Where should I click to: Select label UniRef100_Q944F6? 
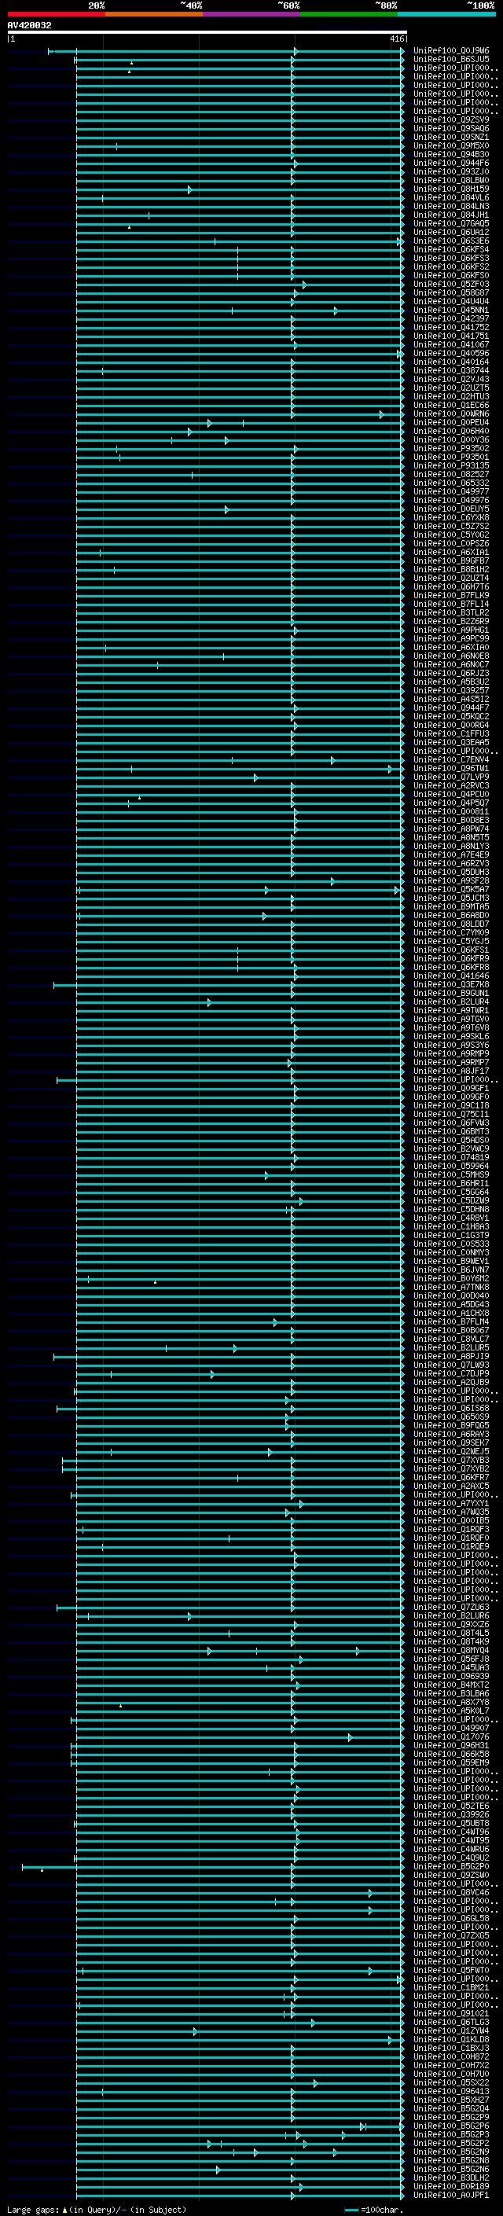pos(450,163)
